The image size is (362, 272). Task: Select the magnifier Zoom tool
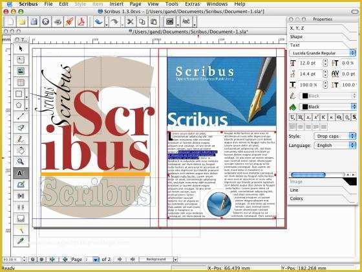tap(21, 161)
